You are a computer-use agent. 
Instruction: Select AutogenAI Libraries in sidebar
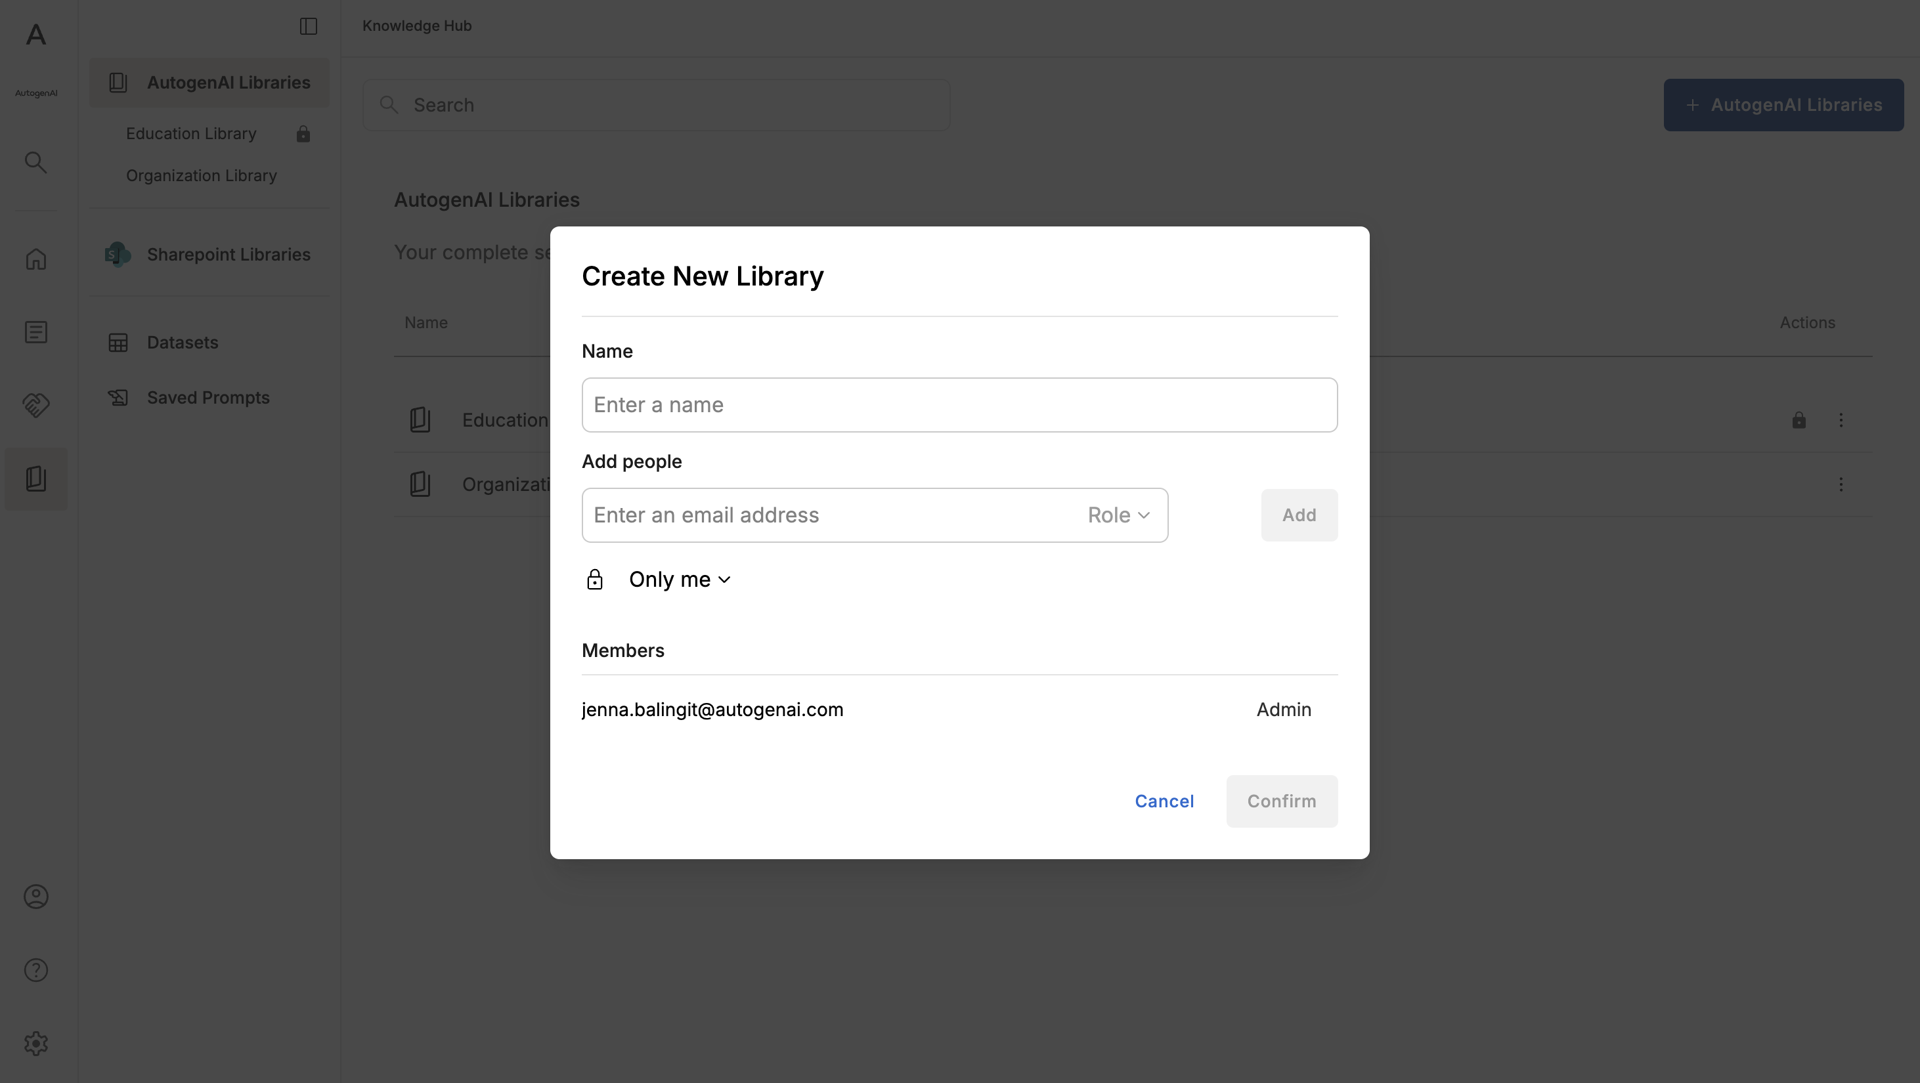(x=209, y=83)
